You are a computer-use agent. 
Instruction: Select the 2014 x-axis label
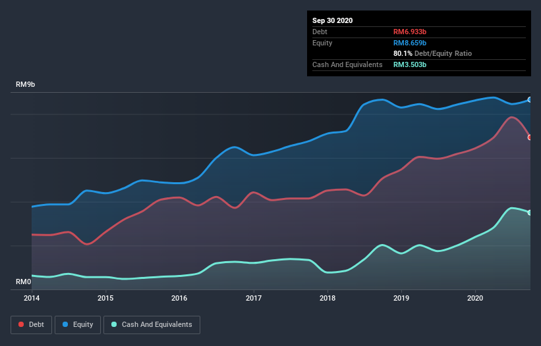pyautogui.click(x=32, y=298)
